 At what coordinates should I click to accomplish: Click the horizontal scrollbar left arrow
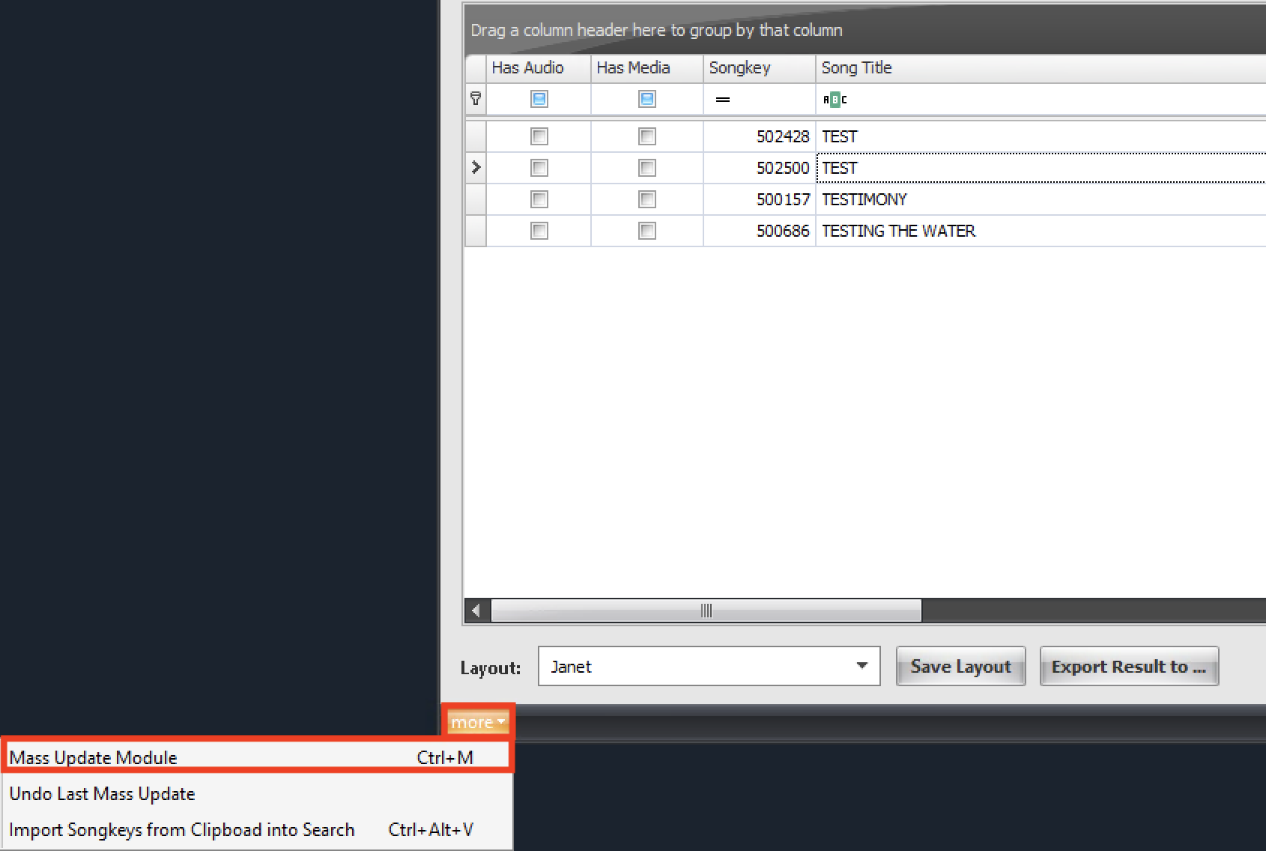point(476,611)
